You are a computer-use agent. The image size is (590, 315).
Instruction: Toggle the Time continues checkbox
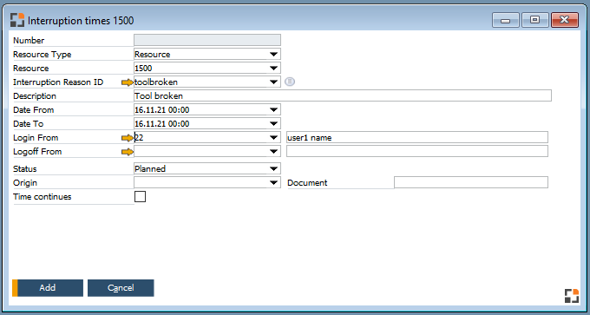[140, 196]
